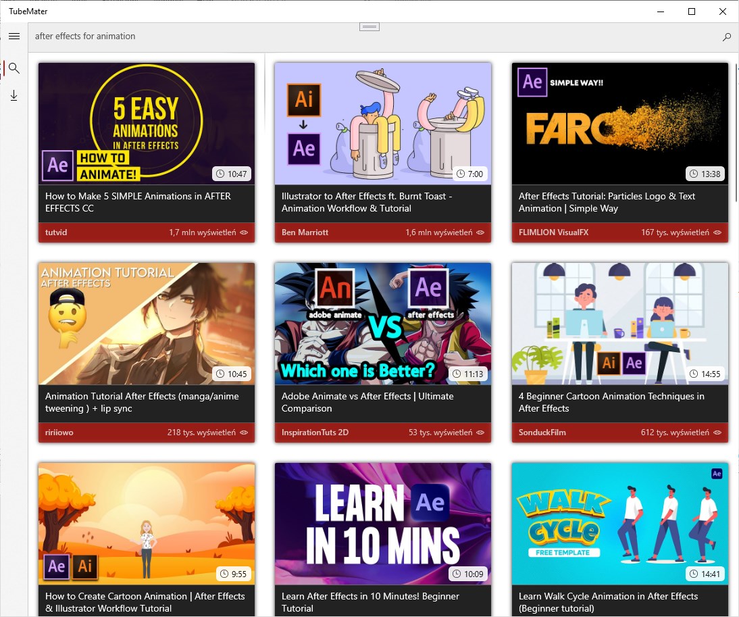Click title 'Animation Tutorial After Effects (manga/anime tweening)'
Screen dimensions: 739x617
point(142,402)
